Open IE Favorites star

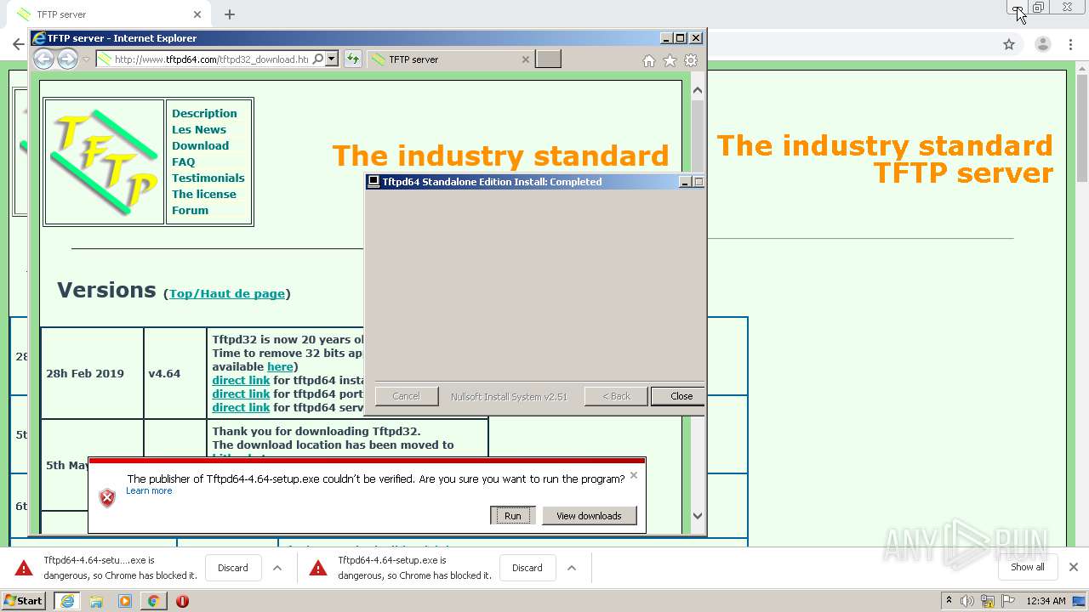pyautogui.click(x=670, y=60)
